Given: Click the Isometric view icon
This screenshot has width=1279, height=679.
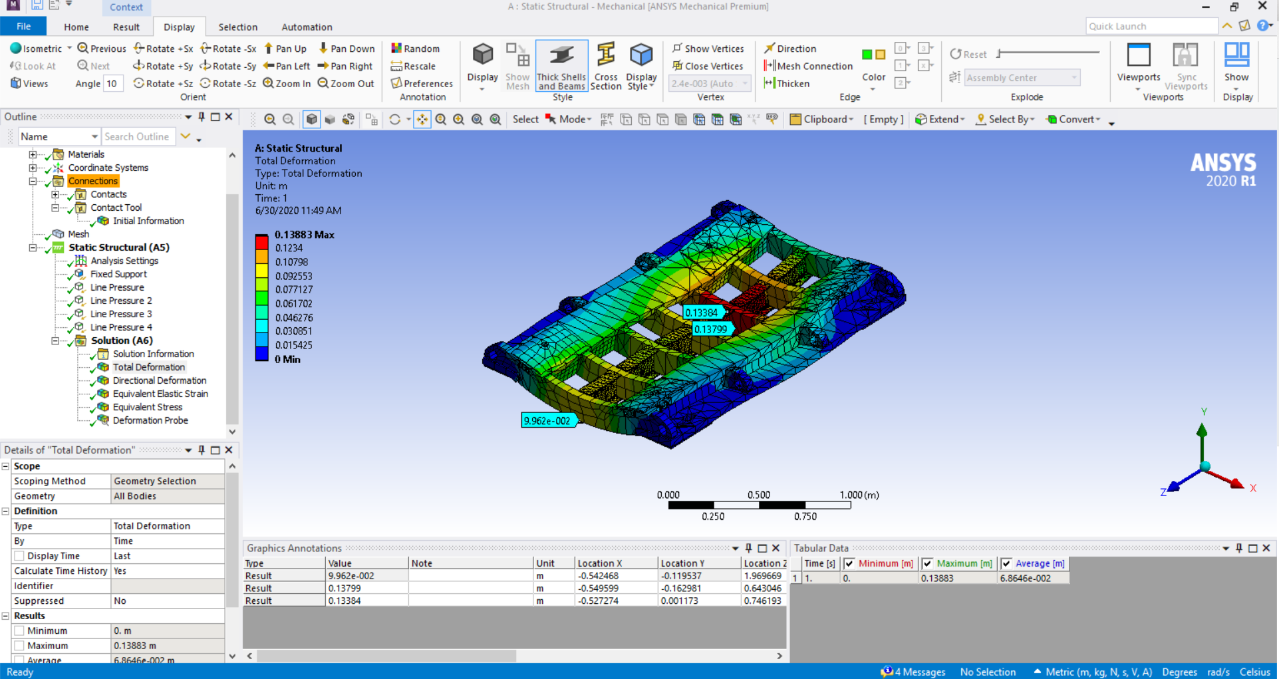Looking at the screenshot, I should click(16, 49).
